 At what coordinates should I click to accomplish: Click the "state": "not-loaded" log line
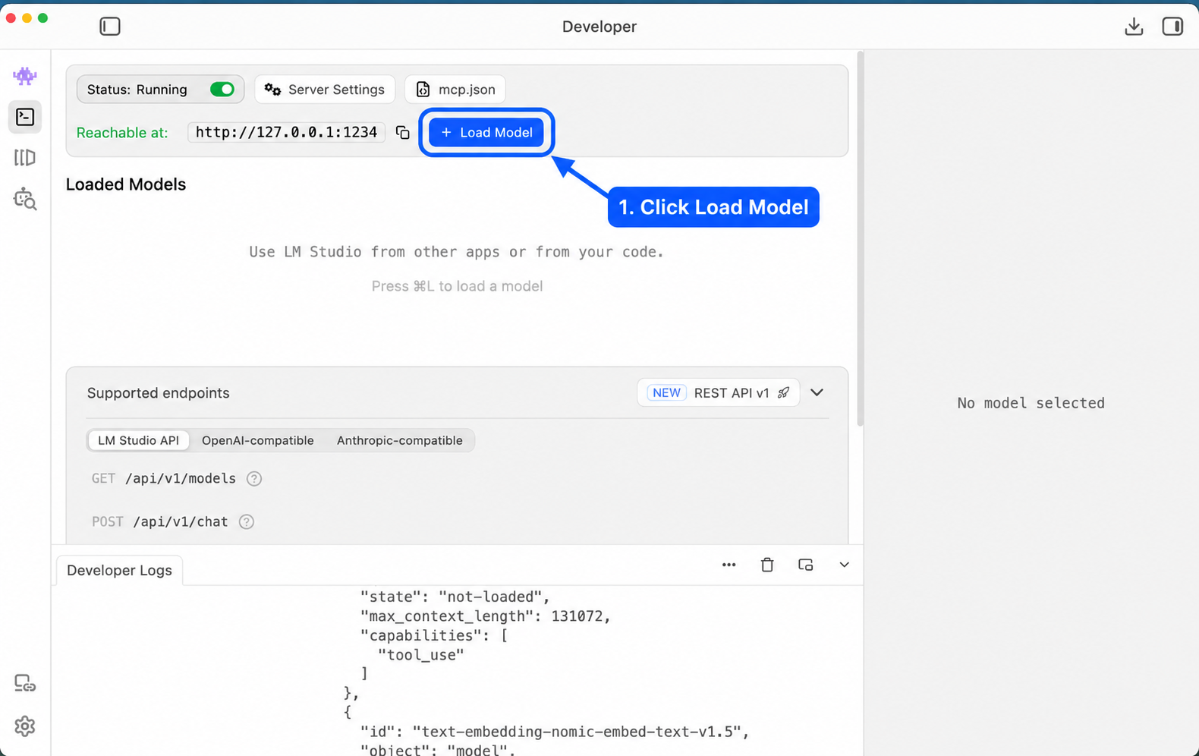tap(455, 597)
